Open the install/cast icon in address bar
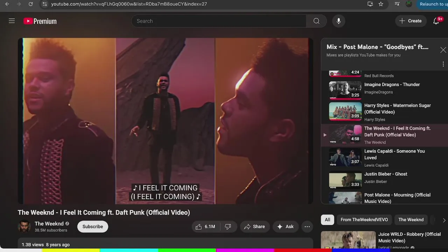Screen dimensions: 448x252 click(x=370, y=4)
